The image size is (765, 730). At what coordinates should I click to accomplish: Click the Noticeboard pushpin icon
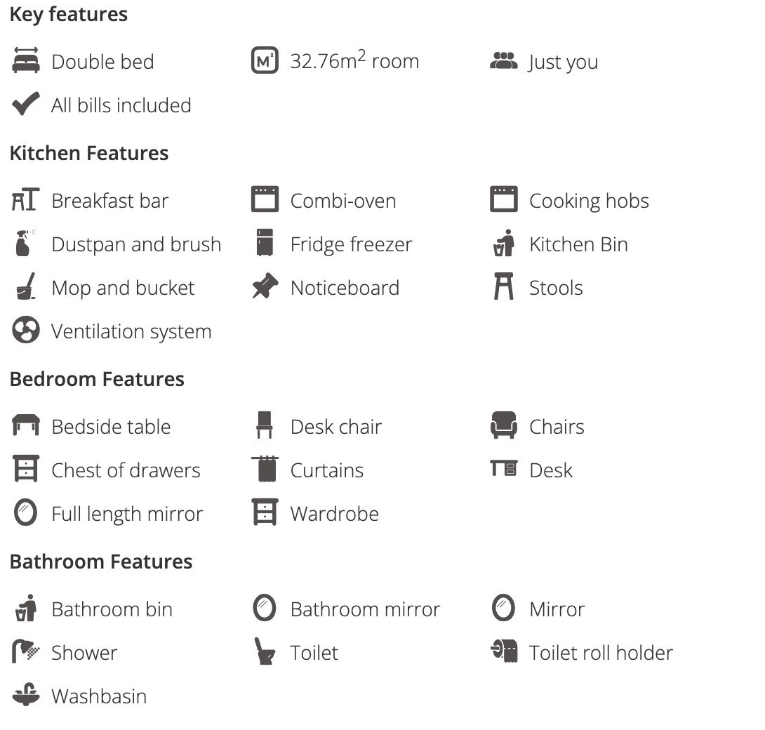coord(265,286)
